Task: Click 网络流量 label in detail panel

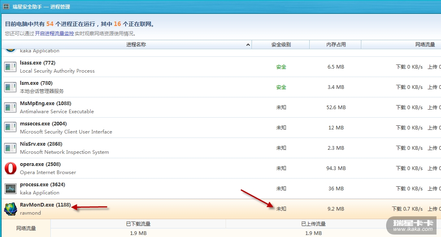Action: pyautogui.click(x=26, y=228)
